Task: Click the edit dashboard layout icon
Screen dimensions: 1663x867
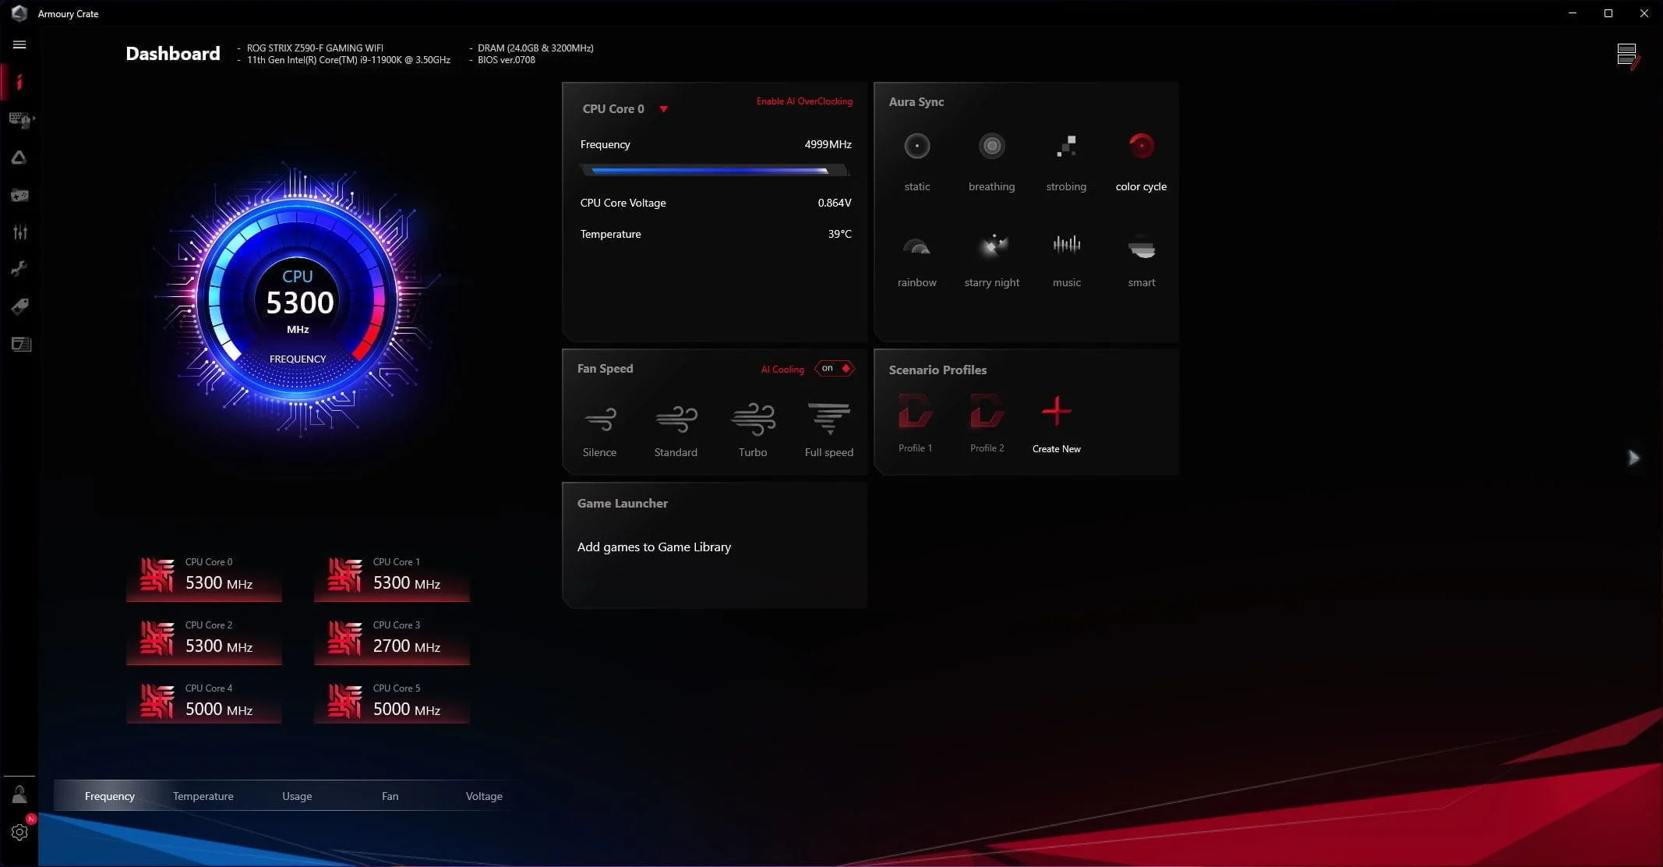Action: [1627, 56]
